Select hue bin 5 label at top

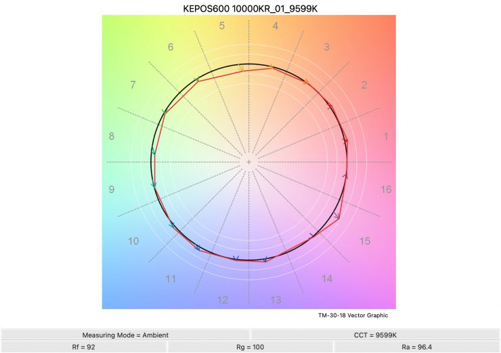pyautogui.click(x=221, y=26)
